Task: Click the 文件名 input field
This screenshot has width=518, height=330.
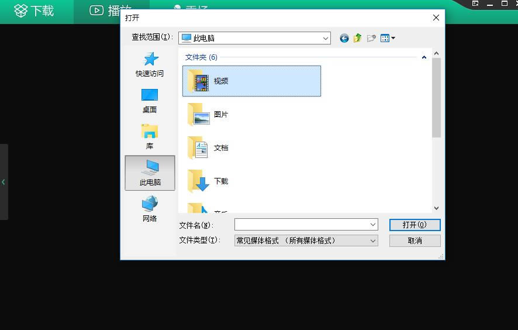Action: coord(306,225)
